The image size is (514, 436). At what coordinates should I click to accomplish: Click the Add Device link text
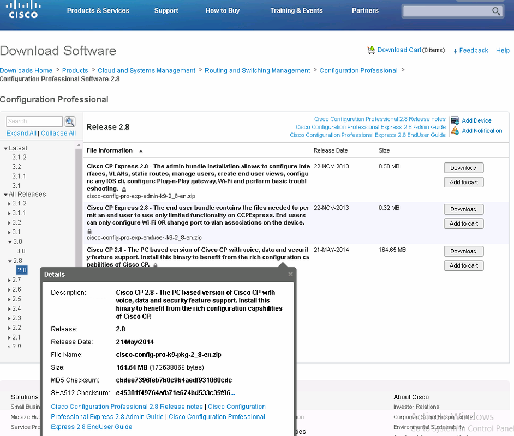[x=476, y=121]
